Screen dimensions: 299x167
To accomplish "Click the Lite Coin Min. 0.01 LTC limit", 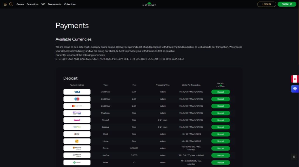I will click(x=191, y=155).
